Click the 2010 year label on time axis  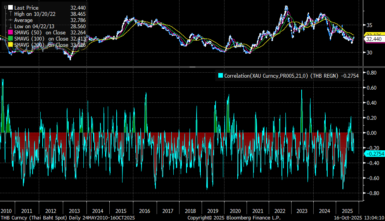pos(6,211)
